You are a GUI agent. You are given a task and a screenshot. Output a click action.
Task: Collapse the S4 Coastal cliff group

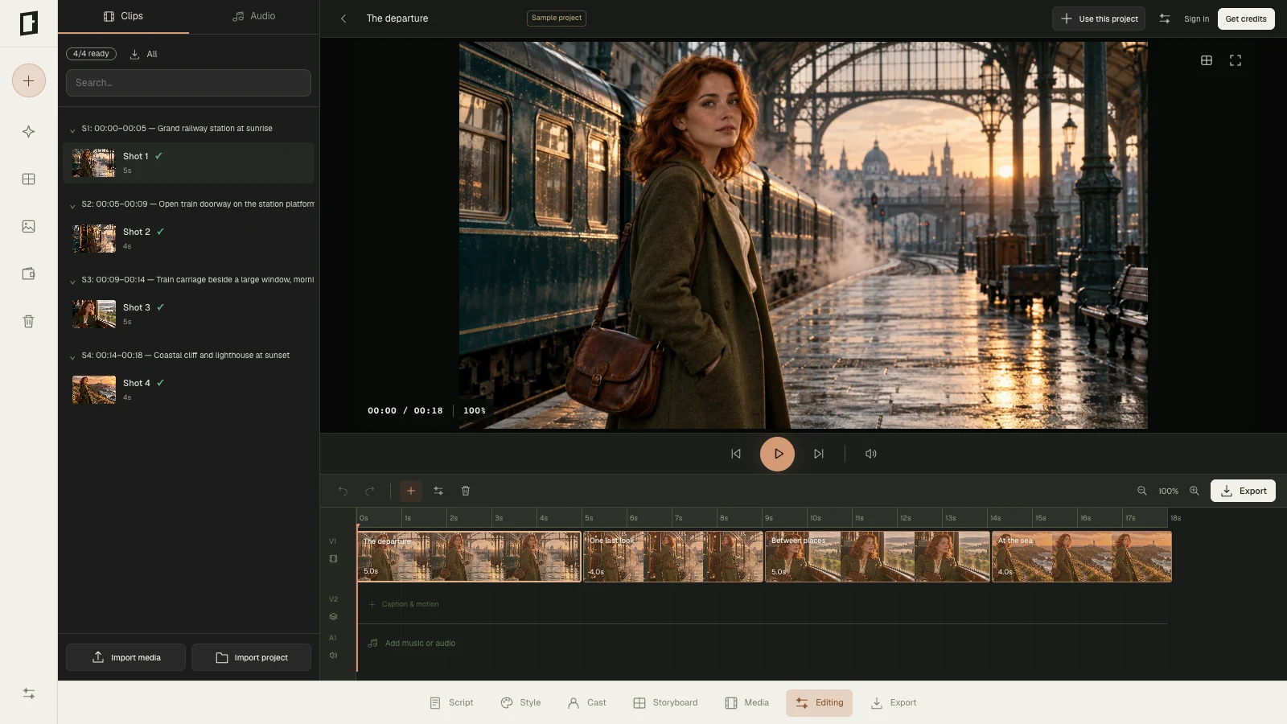click(72, 356)
